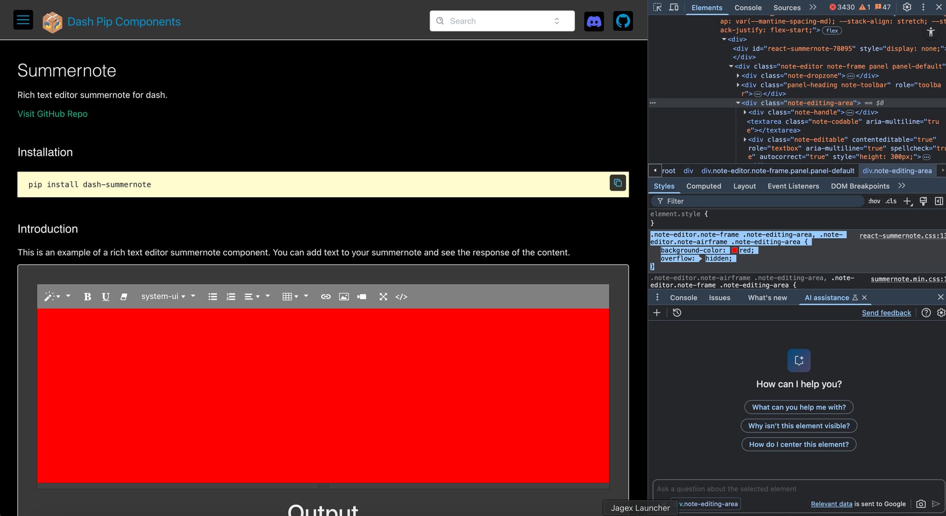
Task: Toggle underline formatting in the editor
Action: point(105,296)
